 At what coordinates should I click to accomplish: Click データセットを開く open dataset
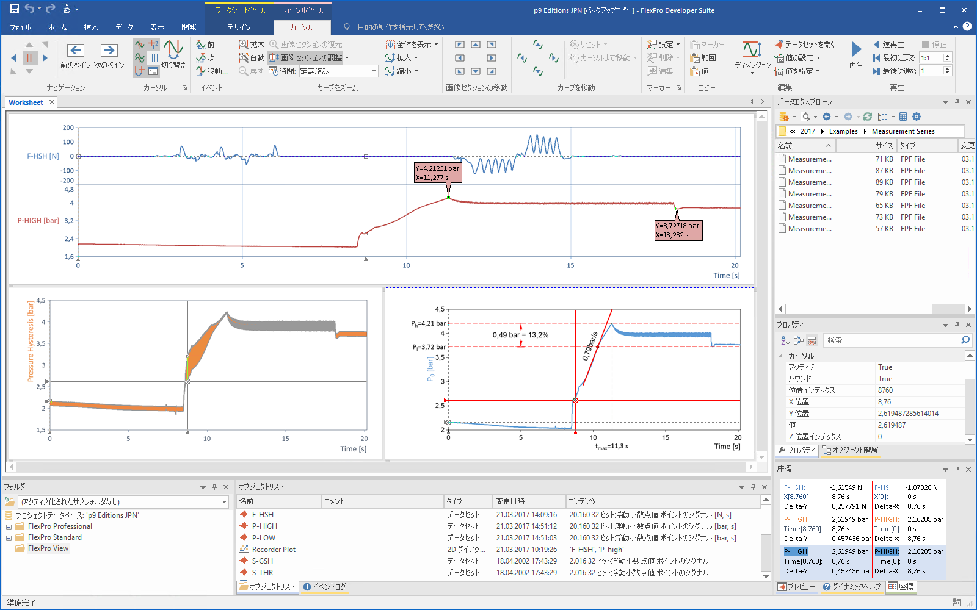(x=804, y=45)
